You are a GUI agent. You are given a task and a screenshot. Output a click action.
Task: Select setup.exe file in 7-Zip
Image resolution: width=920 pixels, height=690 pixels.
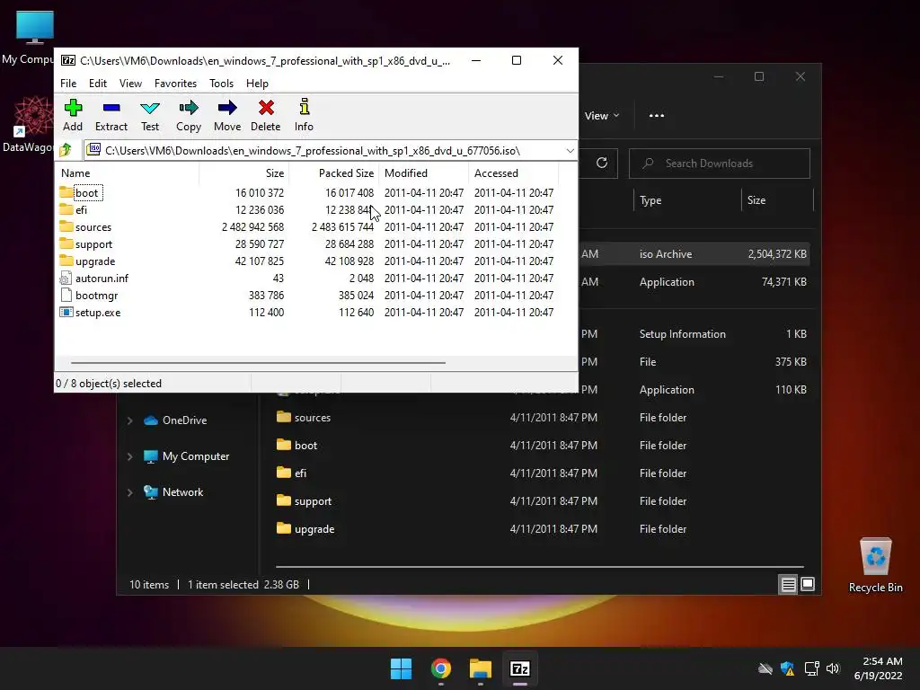(98, 312)
